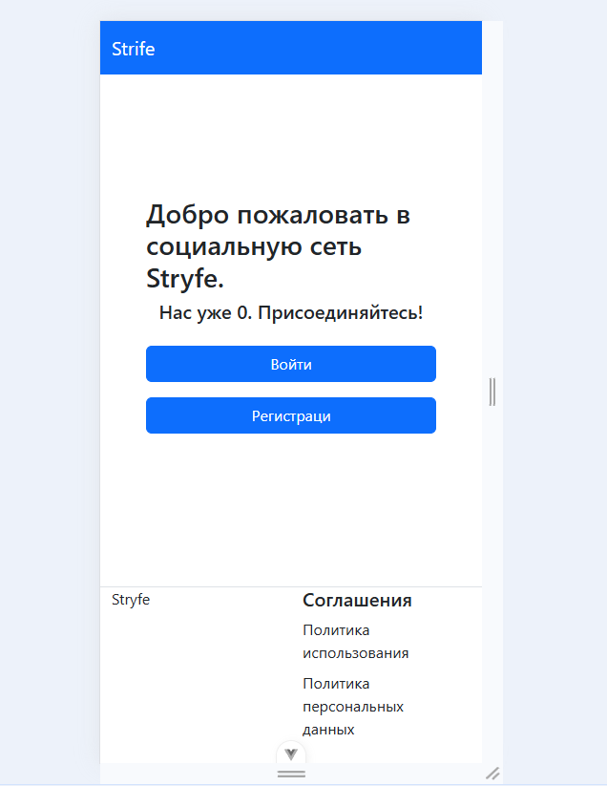Open Политика персональных данных link

tap(353, 707)
